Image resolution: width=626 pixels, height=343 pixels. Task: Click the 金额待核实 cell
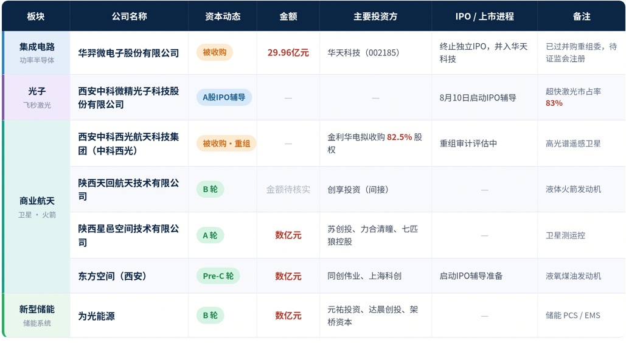pos(288,190)
